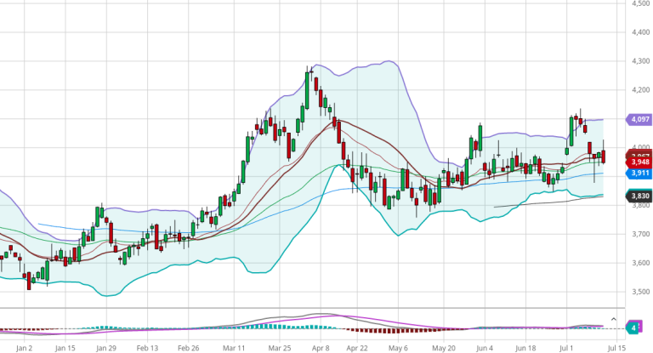Click the 4,300 price axis label
The width and height of the screenshot is (653, 353).
tap(640, 61)
